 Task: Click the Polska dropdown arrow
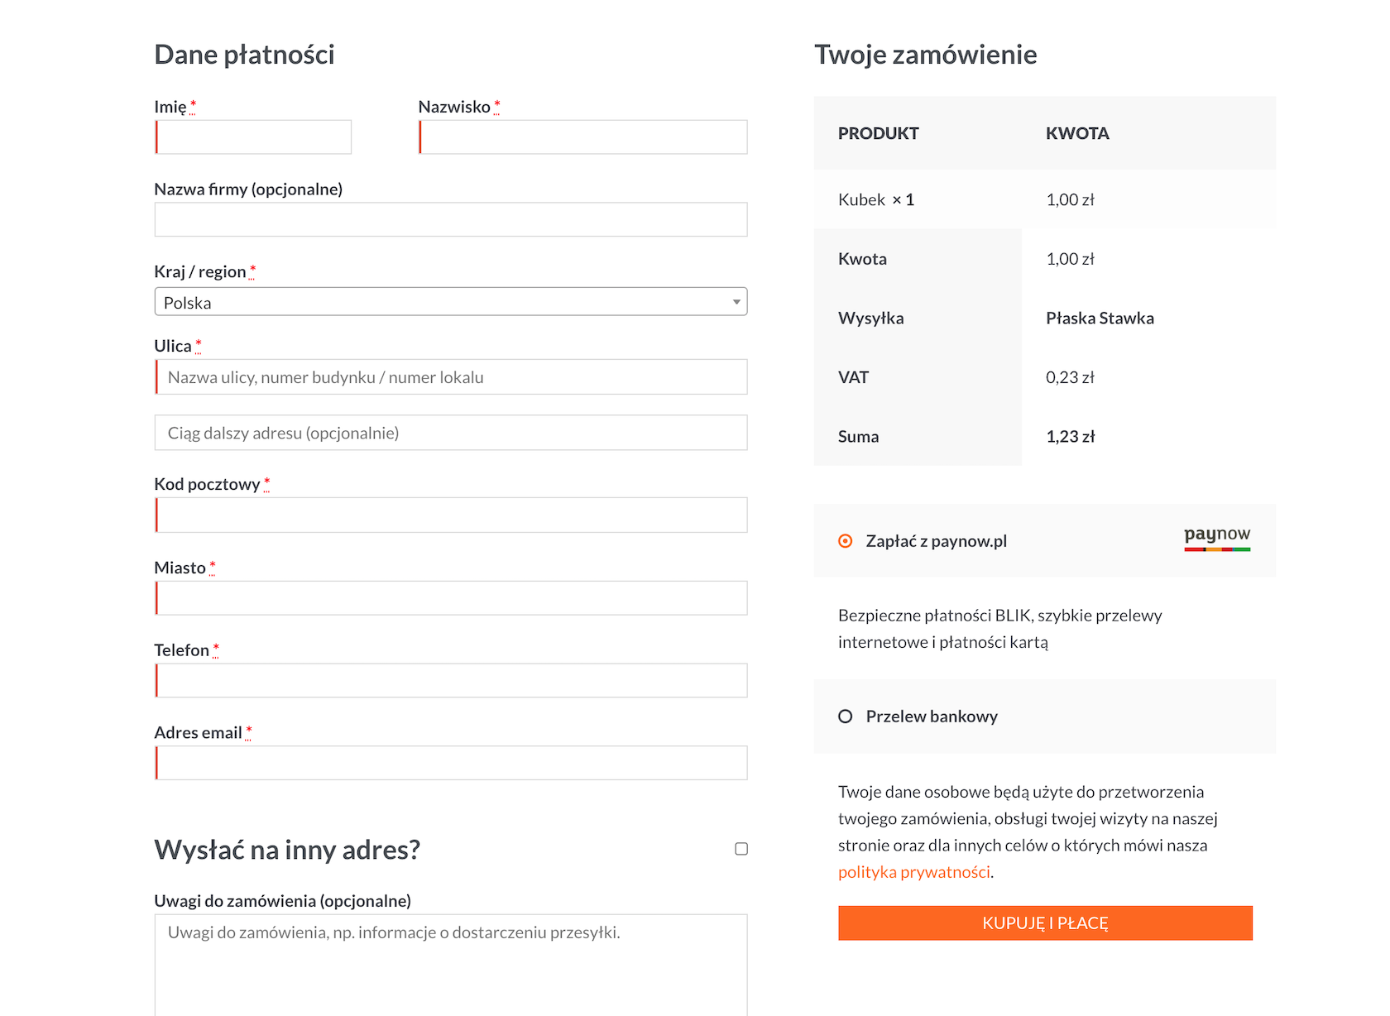coord(736,302)
